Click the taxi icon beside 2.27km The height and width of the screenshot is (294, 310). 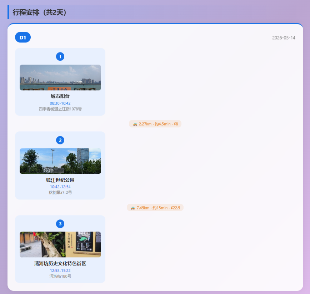point(135,124)
